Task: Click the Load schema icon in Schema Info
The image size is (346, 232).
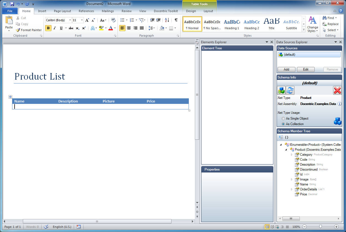Action: [x=281, y=90]
